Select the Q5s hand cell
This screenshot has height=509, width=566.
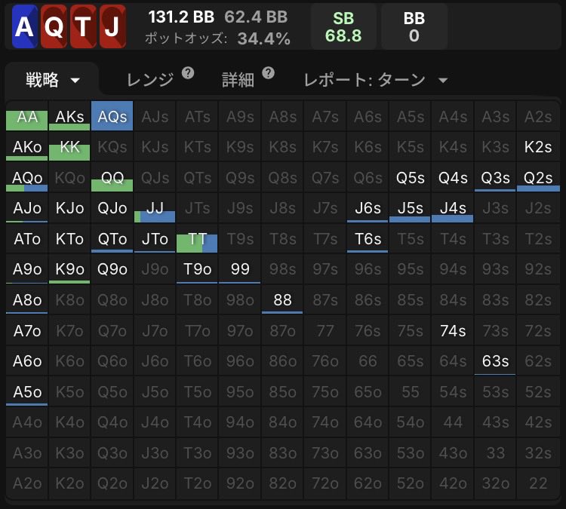pyautogui.click(x=410, y=177)
